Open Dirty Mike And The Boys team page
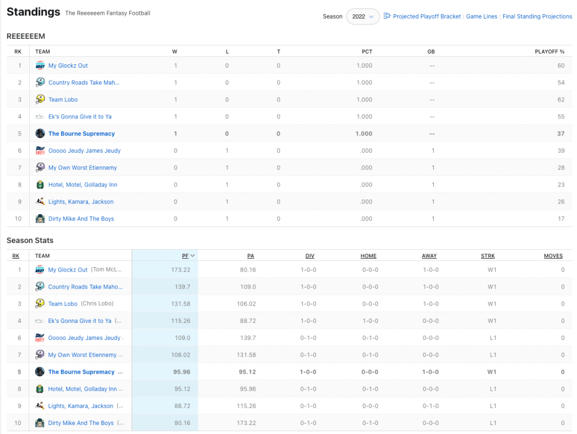Image resolution: width=577 pixels, height=434 pixels. (81, 219)
